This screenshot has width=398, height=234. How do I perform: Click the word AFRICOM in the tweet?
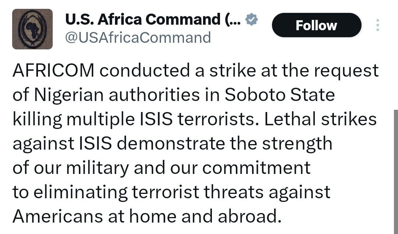pyautogui.click(x=53, y=70)
